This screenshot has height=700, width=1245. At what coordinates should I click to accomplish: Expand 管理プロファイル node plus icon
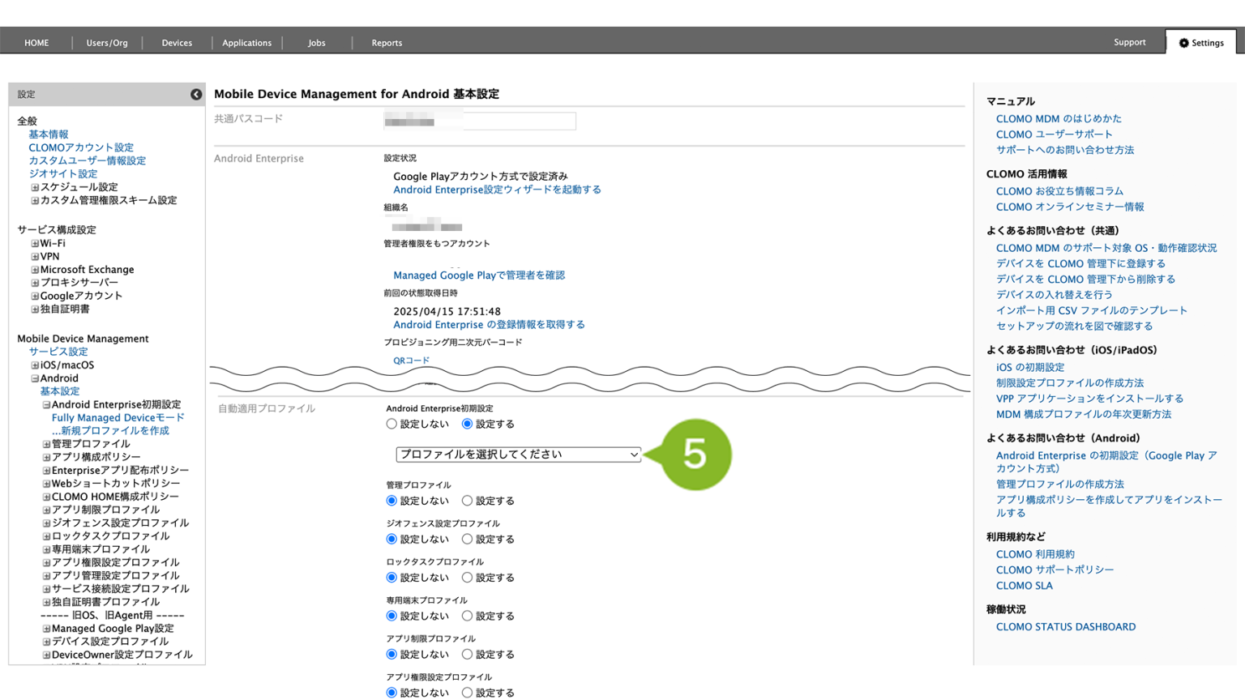pyautogui.click(x=46, y=444)
